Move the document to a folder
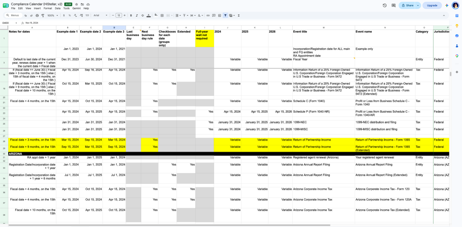 pos(82,4)
